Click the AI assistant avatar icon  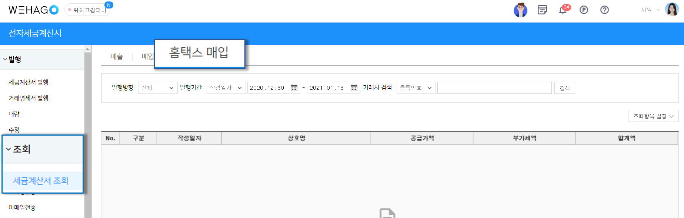(520, 10)
